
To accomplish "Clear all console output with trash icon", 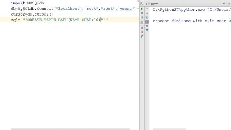I will pyautogui.click(x=147, y=30).
